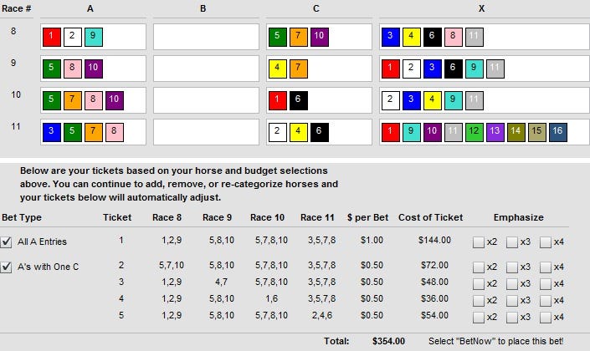Image resolution: width=590 pixels, height=351 pixels.
Task: Click the purple horse 13 in Race 11
Action: pos(495,132)
